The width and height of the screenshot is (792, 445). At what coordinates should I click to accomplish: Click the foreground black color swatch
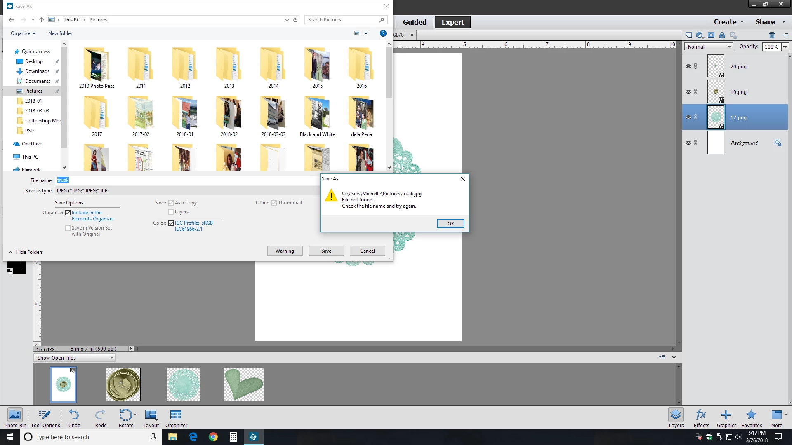tap(13, 265)
